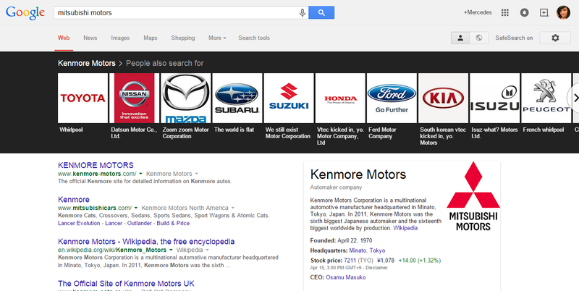Open stock ticker 7211 link
Viewport: 579px width, 291px height.
pyautogui.click(x=350, y=261)
